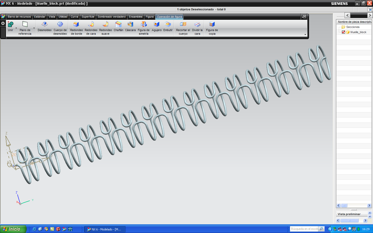
Task: Open Figura de copia tool
Action: [x=212, y=28]
